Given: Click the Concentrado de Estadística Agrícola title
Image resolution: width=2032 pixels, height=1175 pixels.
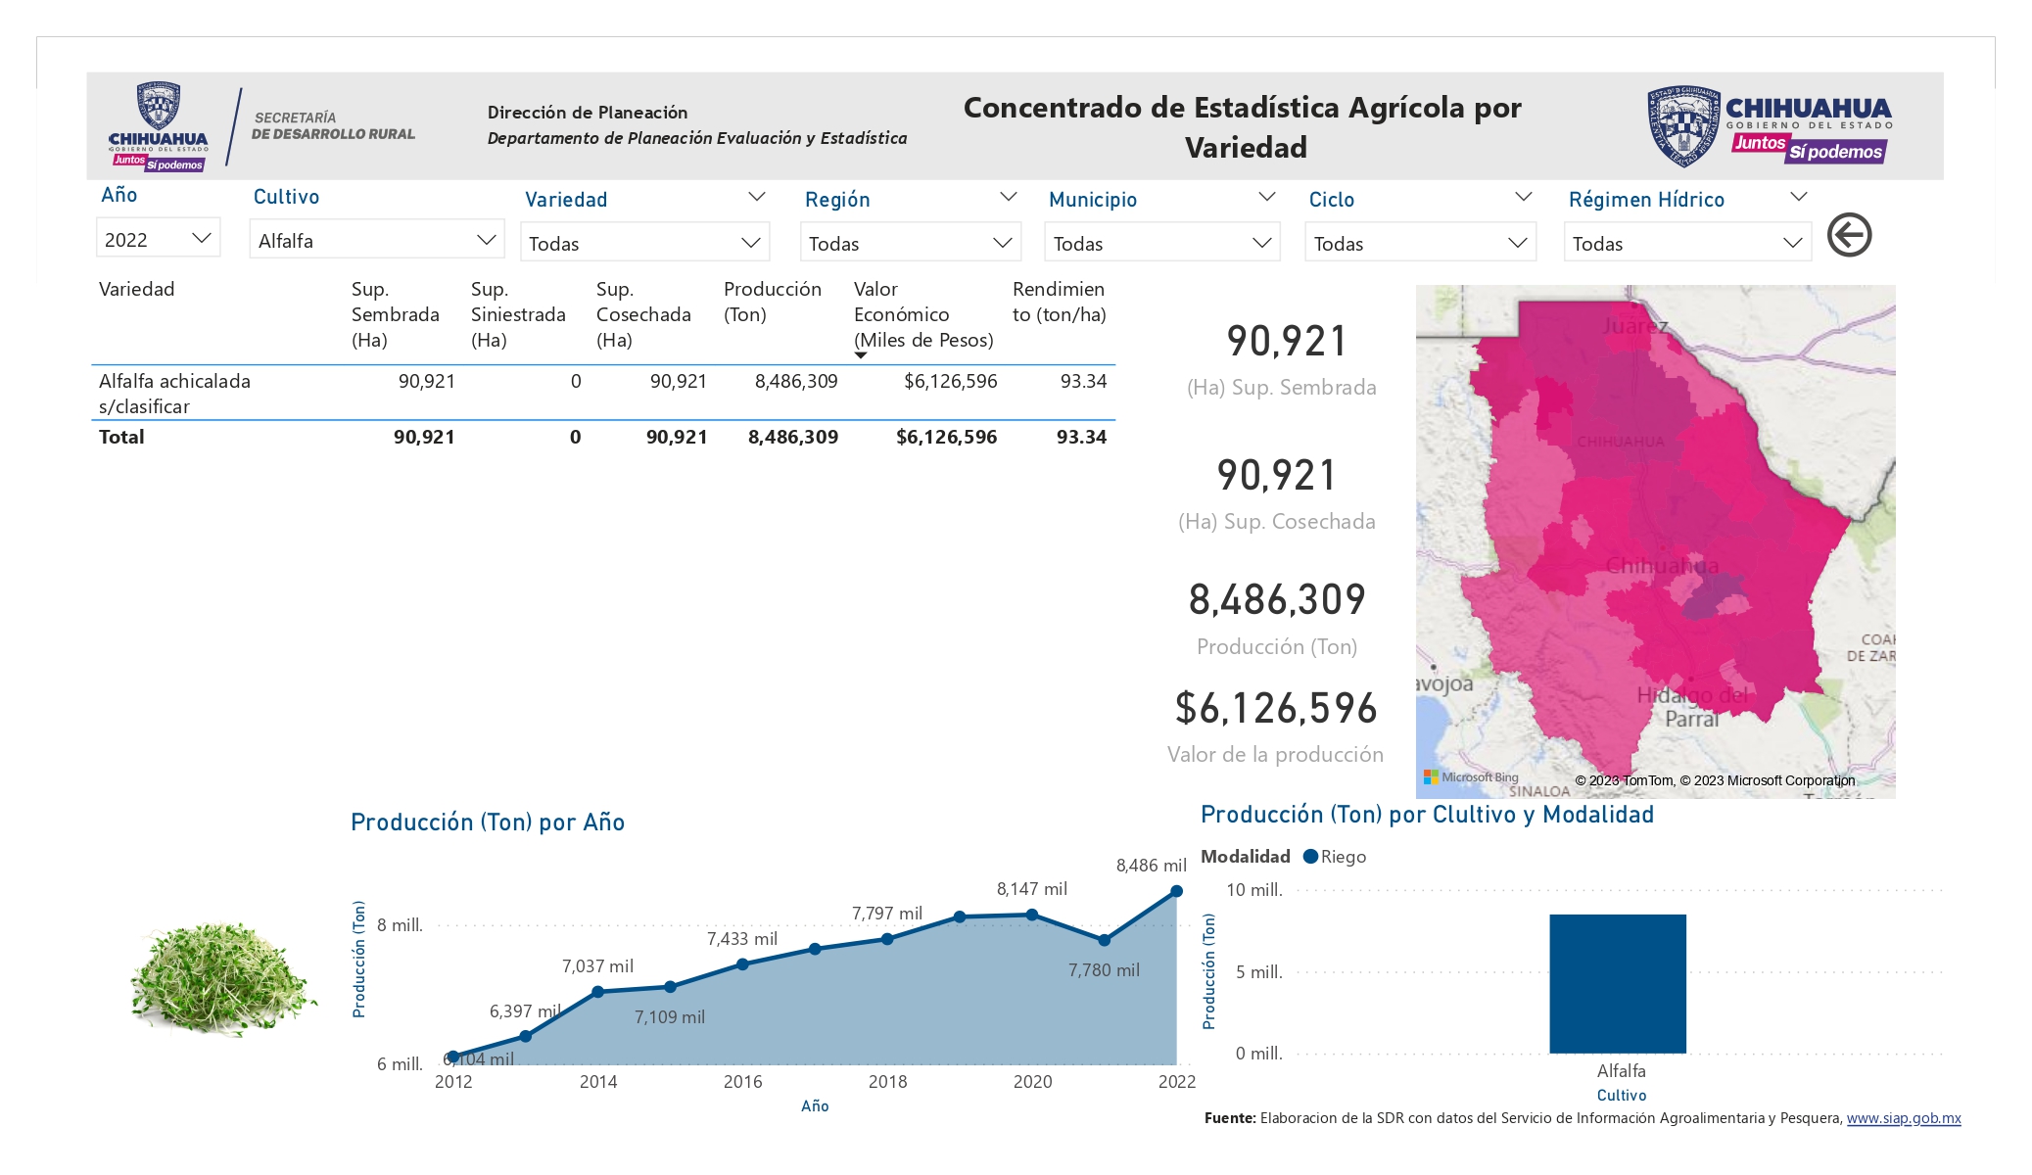Looking at the screenshot, I should (x=1243, y=127).
